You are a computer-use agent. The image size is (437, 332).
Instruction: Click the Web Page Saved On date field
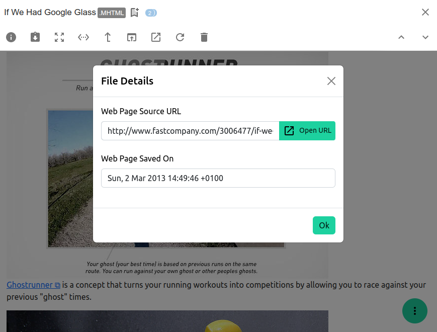click(218, 178)
